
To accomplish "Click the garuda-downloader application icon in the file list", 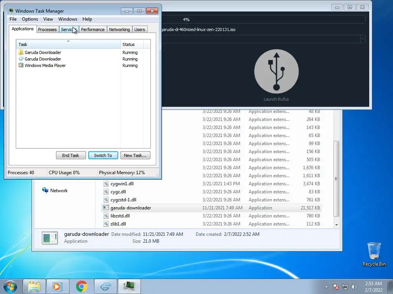I will coord(106,207).
